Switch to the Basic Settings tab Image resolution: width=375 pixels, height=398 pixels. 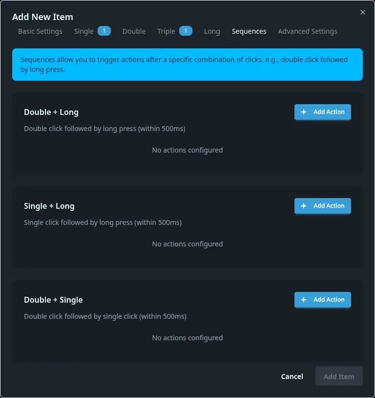pos(40,31)
